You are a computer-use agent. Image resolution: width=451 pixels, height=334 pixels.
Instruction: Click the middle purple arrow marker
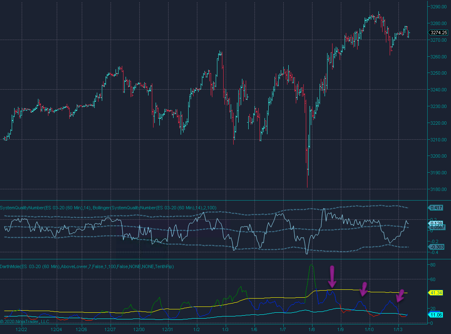point(363,289)
